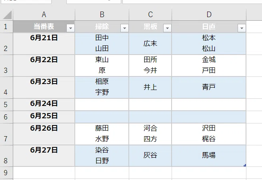This screenshot has width=262, height=180.
Task: Open the 掃除 column filter dropdown
Action: 124,28
